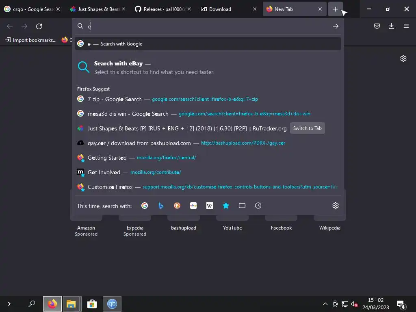Image resolution: width=416 pixels, height=312 pixels.
Task: Open 'mesa3d dis win' search suggestion
Action: (208, 114)
